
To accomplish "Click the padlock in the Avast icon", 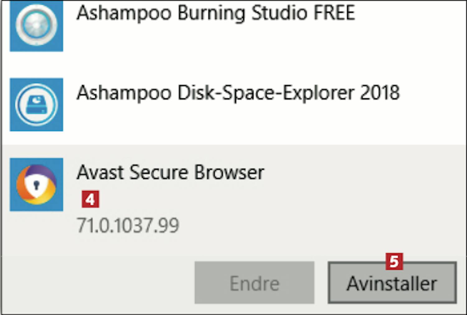I will [x=36, y=185].
